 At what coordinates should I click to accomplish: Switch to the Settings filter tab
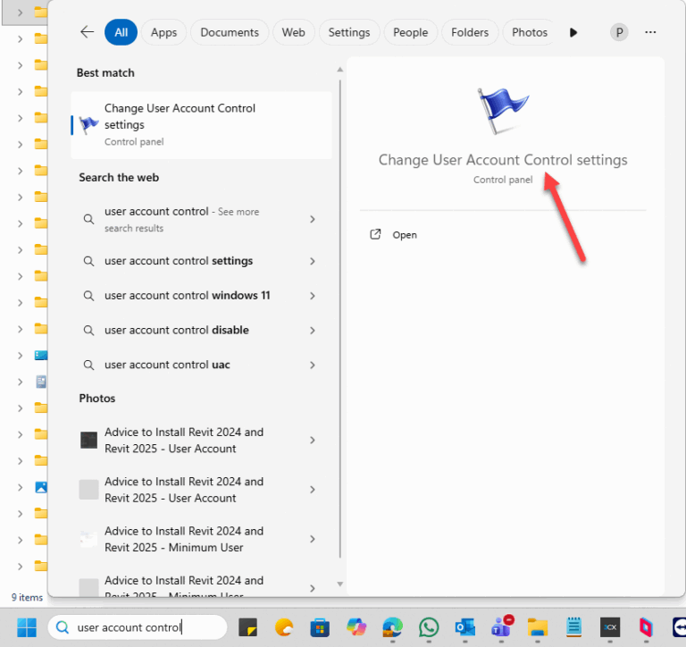click(349, 32)
